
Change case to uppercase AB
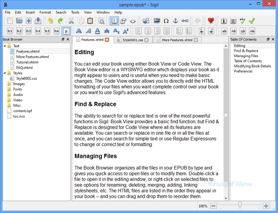click(234, 31)
